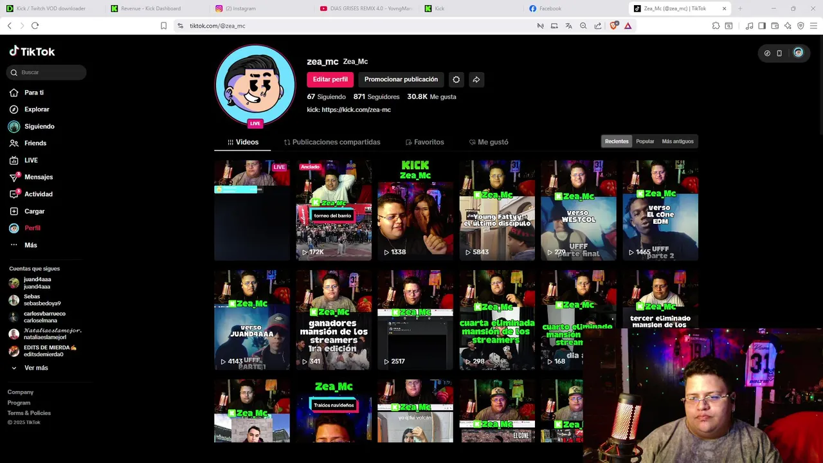Click the address bar showing tiktok.com/@zea_mc

(x=360, y=26)
